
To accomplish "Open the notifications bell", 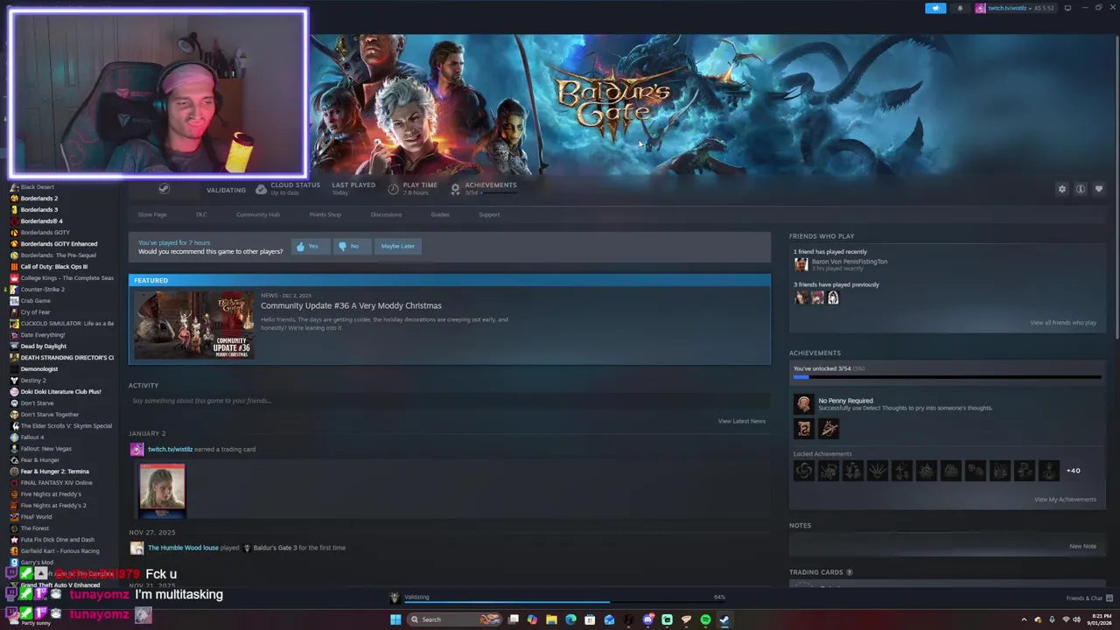I will [960, 8].
